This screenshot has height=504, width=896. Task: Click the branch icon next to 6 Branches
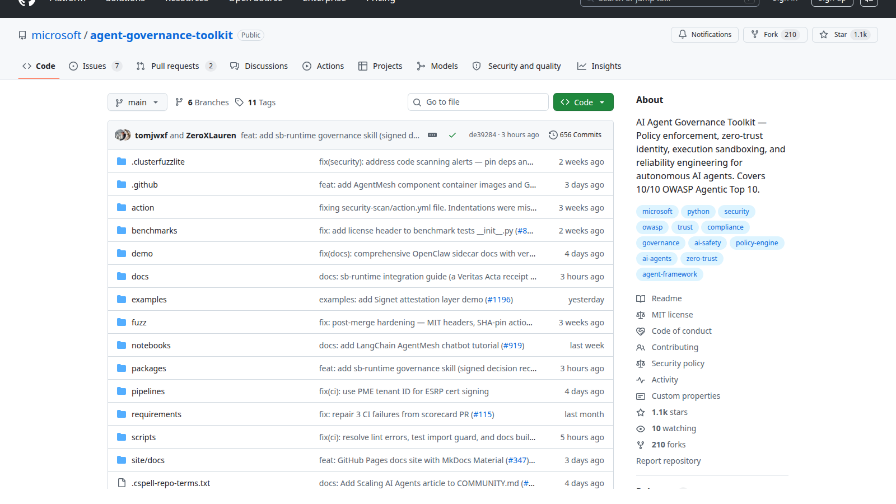point(179,102)
